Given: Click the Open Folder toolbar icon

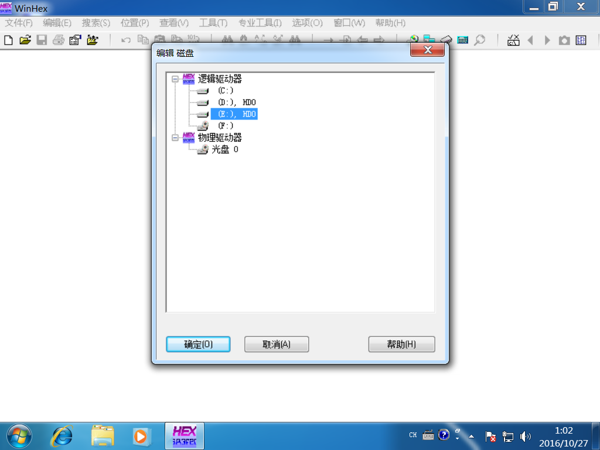Looking at the screenshot, I should pyautogui.click(x=92, y=40).
